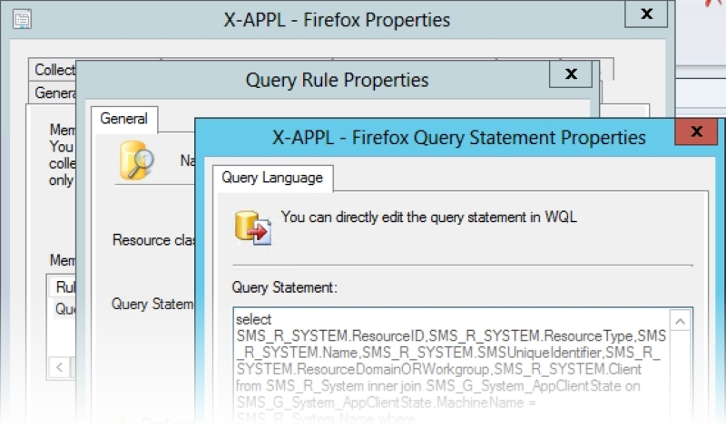The width and height of the screenshot is (726, 426).
Task: Select General tab in Query Rule Properties
Action: [x=124, y=119]
